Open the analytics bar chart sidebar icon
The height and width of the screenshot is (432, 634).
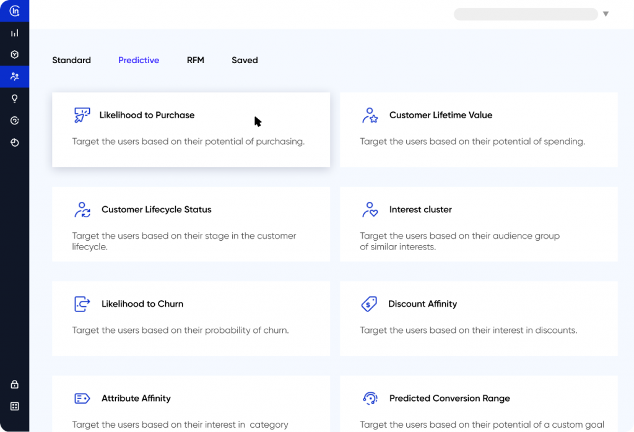(x=14, y=32)
